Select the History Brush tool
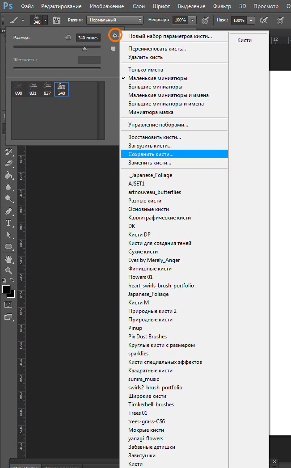291x468 pixels. pos(8,152)
